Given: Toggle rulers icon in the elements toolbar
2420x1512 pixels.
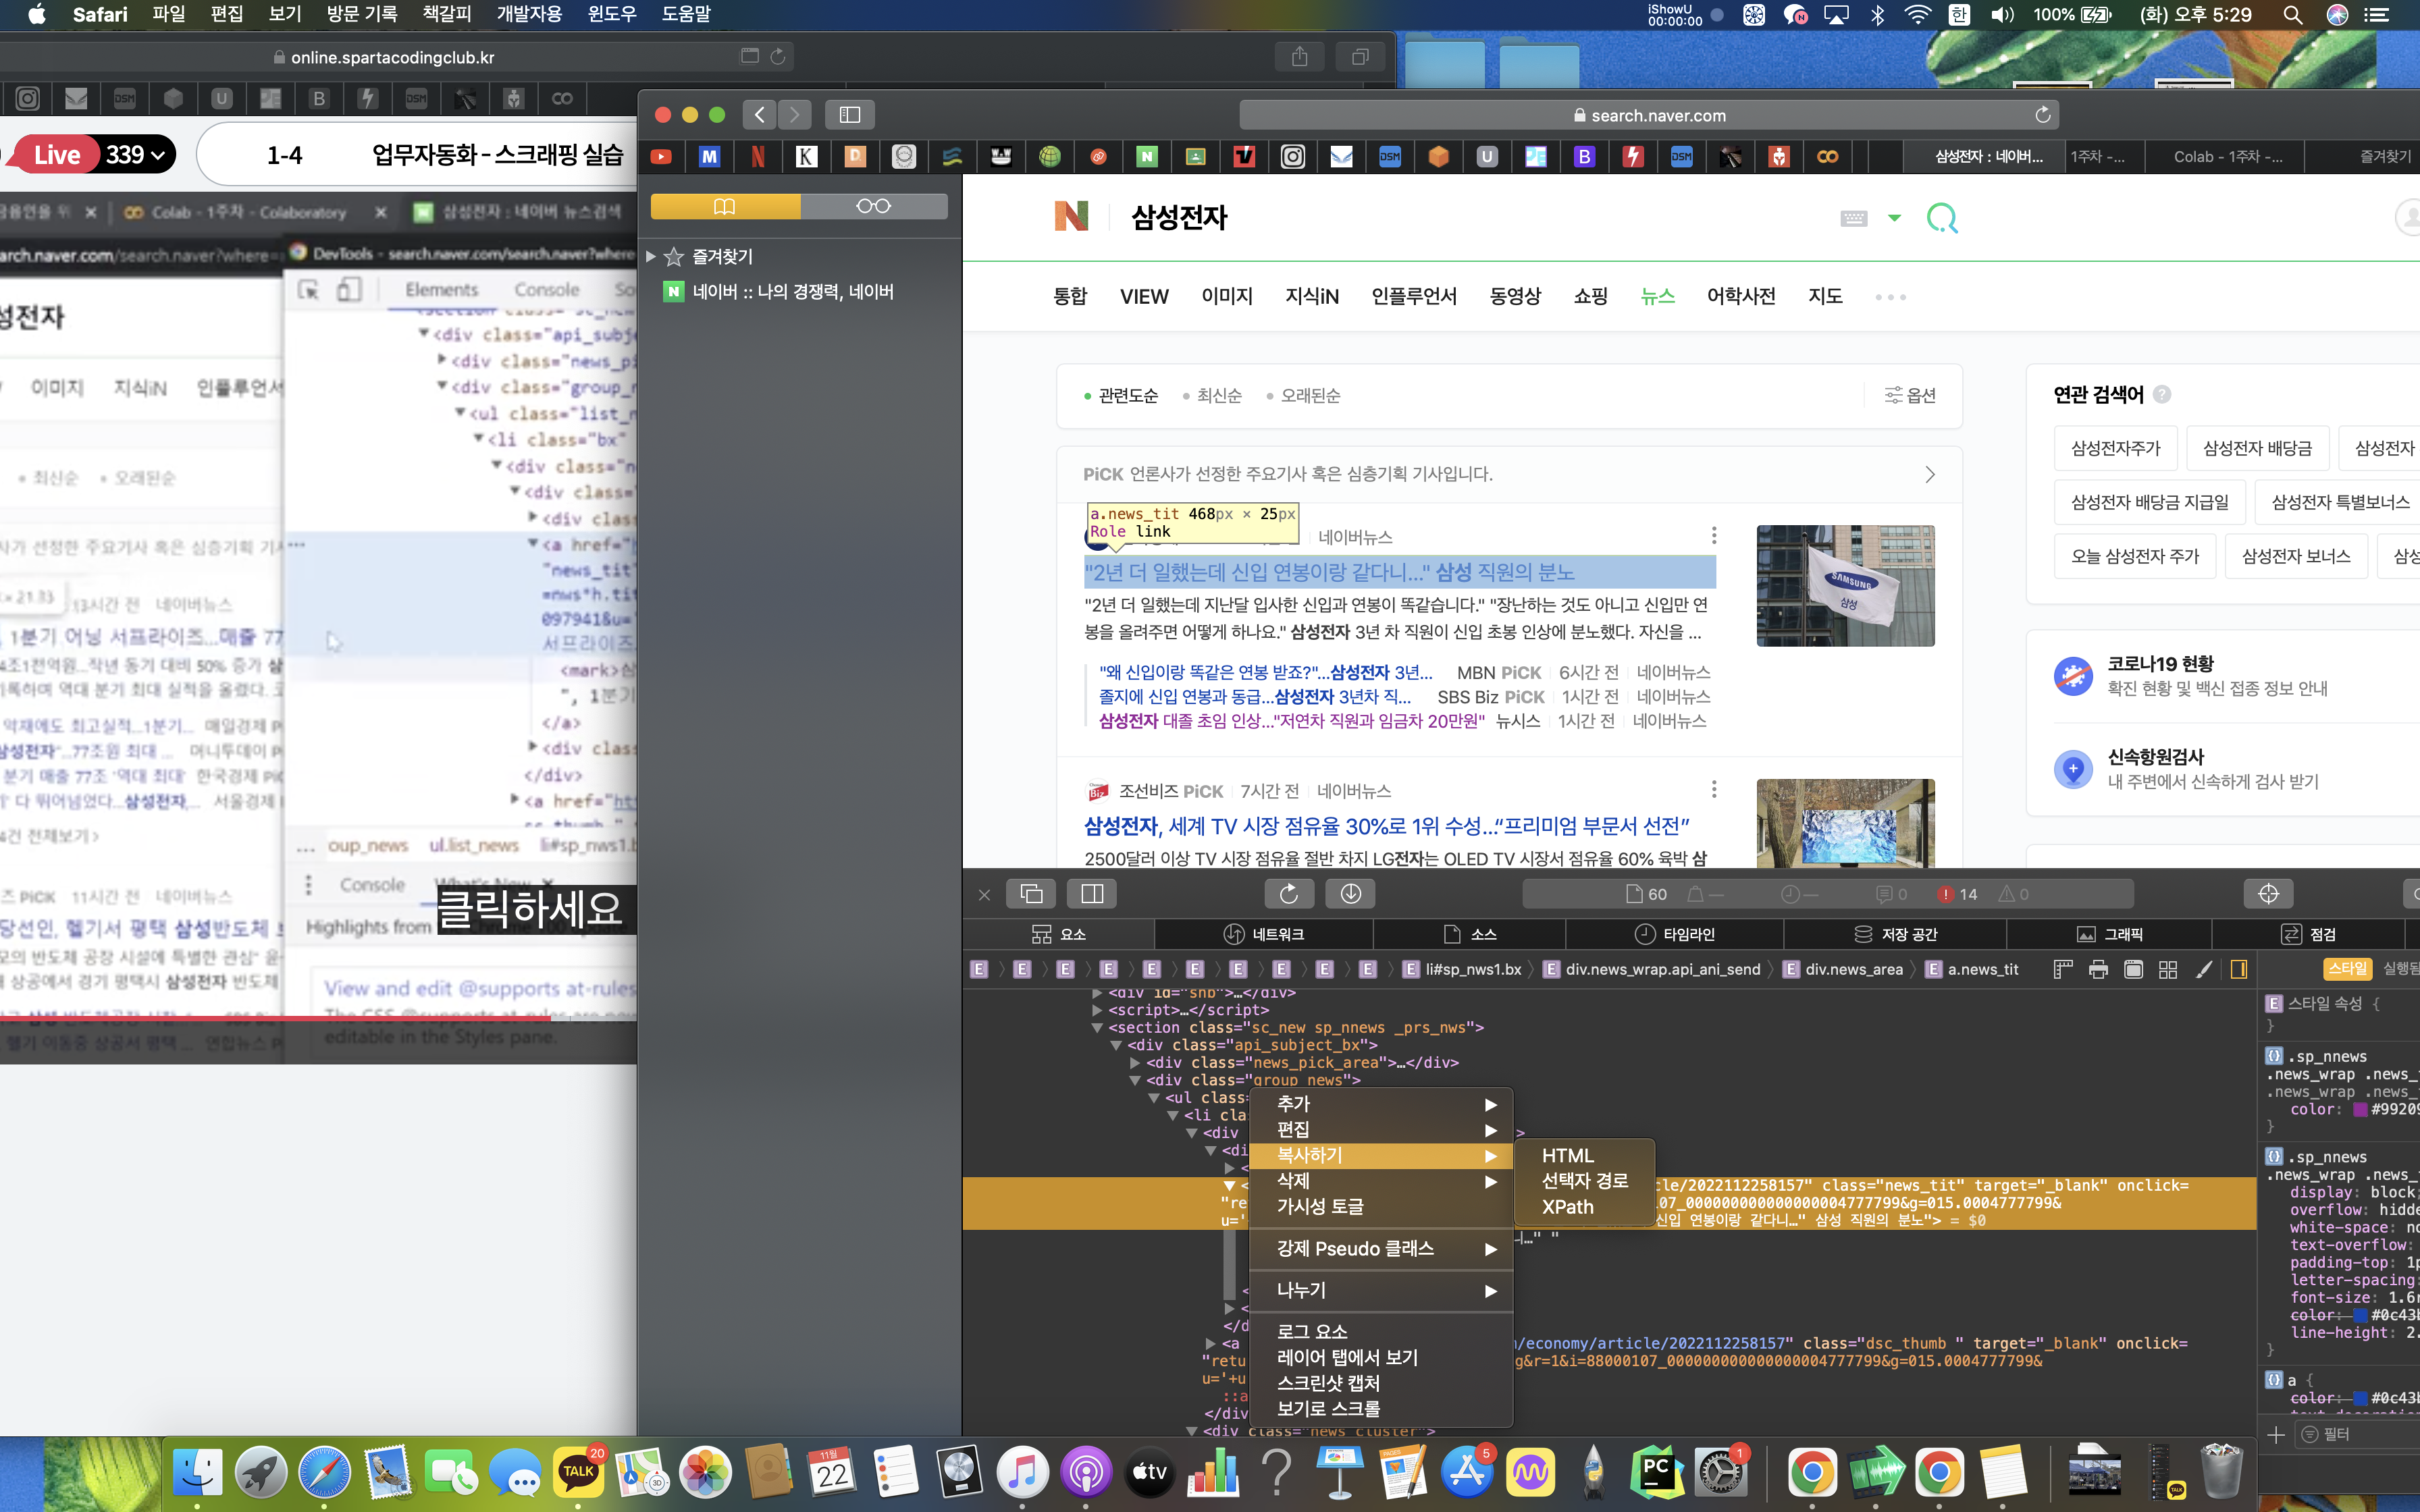Looking at the screenshot, I should (2062, 969).
